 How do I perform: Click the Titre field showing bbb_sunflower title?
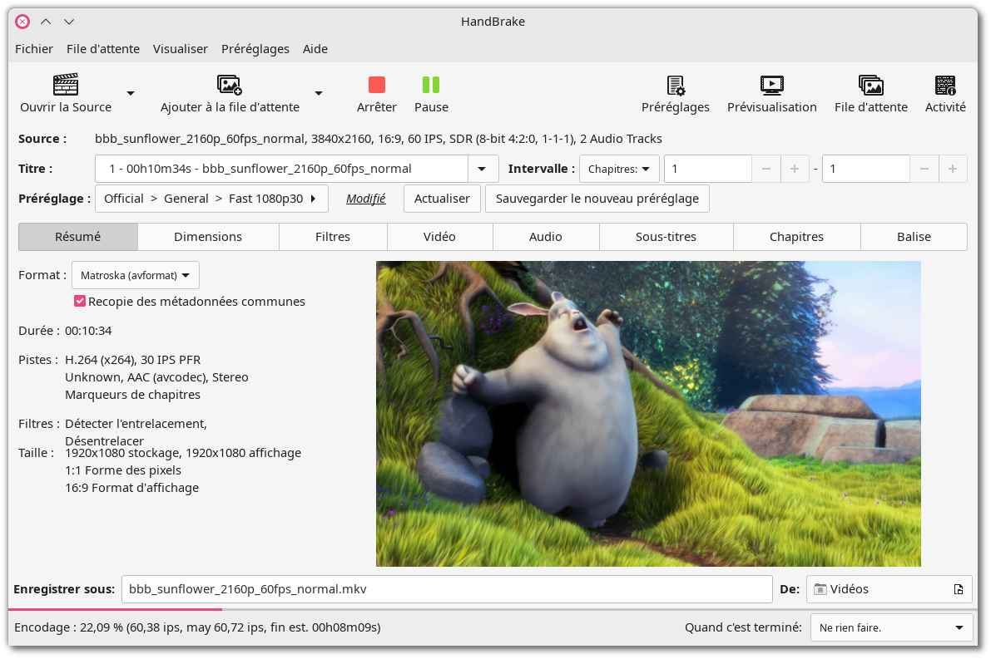click(282, 169)
